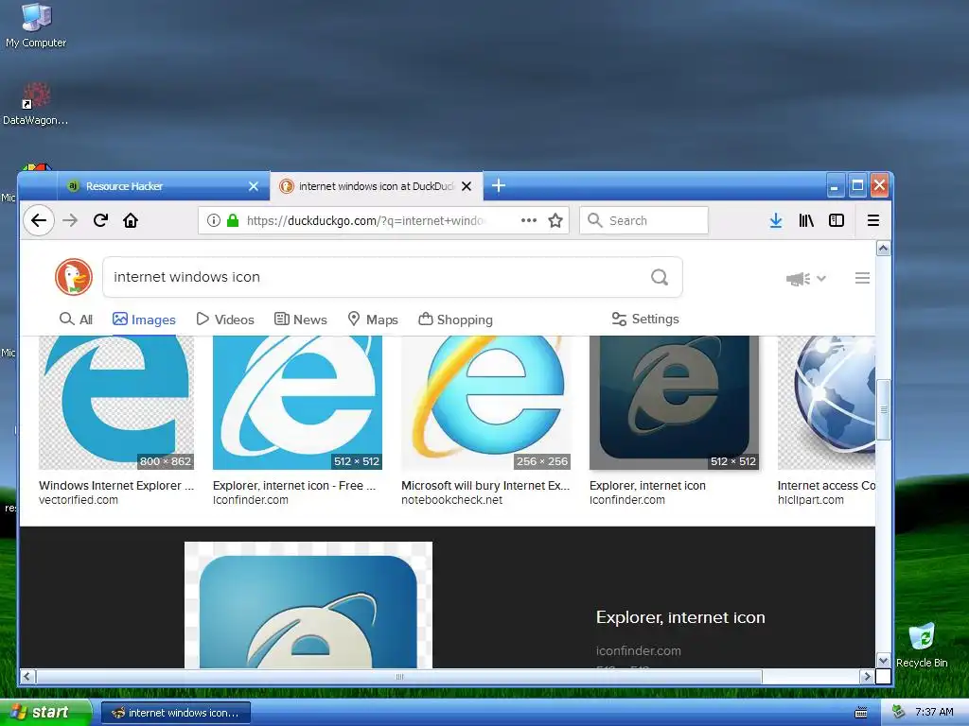Open the Videos results tab
The image size is (969, 726).
click(225, 320)
